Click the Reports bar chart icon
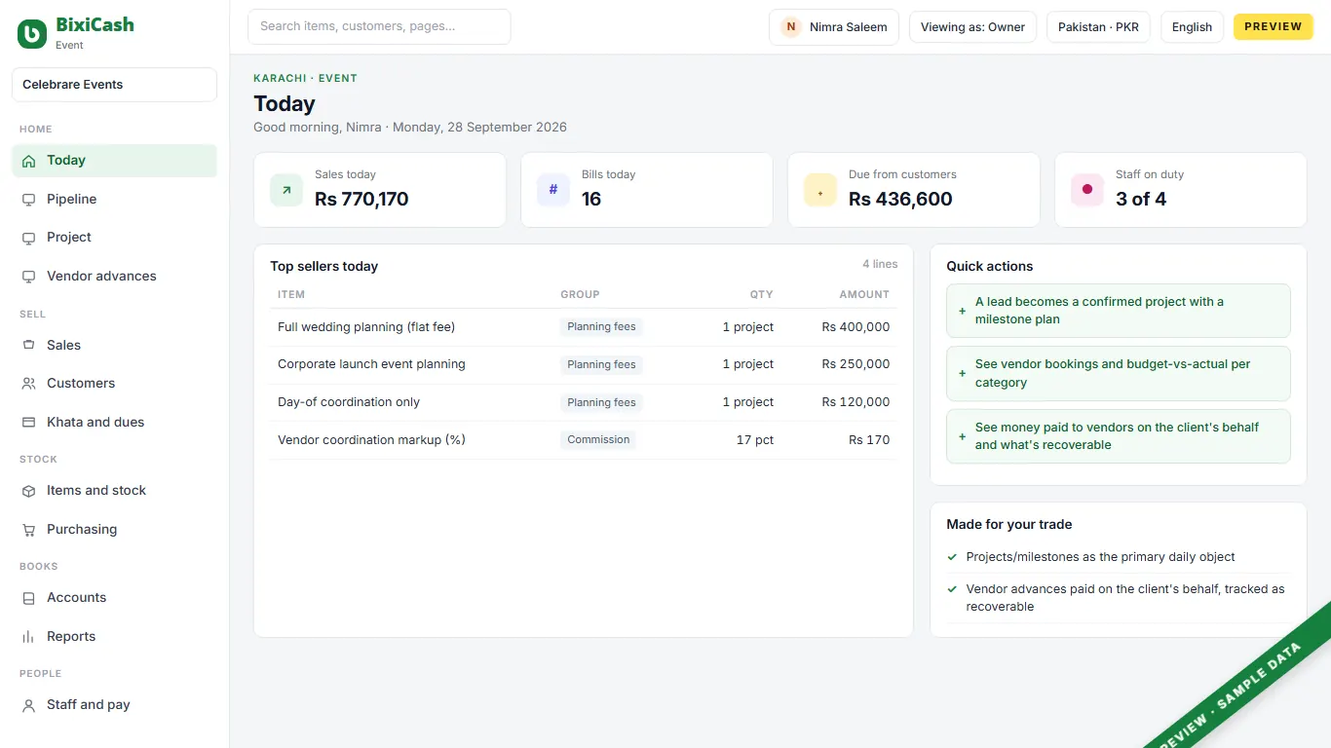The width and height of the screenshot is (1331, 748). [x=28, y=637]
